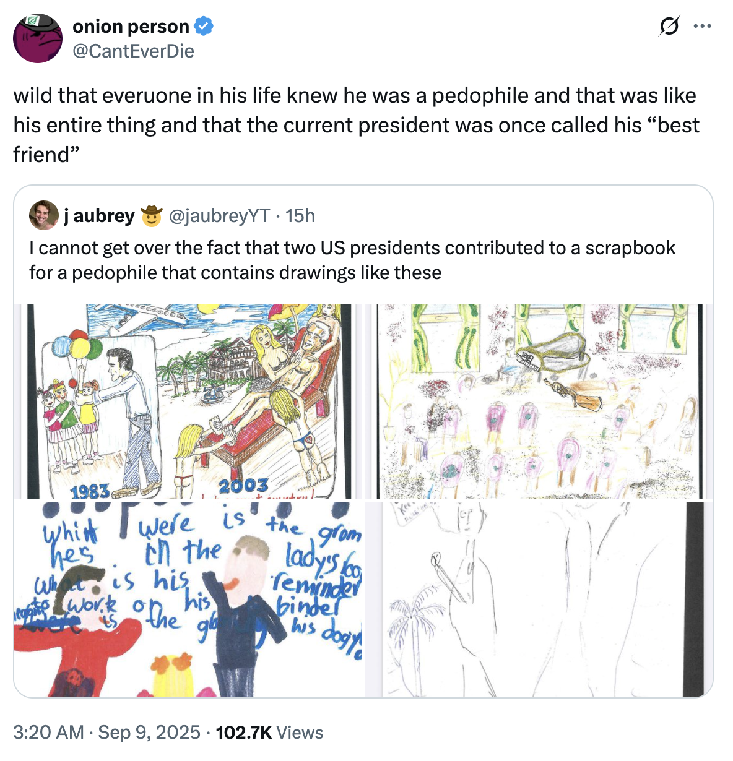733x761 pixels.
Task: Open the @jaubreyYT handle
Action: click(219, 215)
